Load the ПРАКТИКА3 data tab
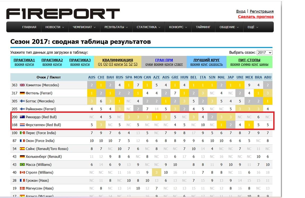This screenshot has height=198, width=305. point(80,60)
